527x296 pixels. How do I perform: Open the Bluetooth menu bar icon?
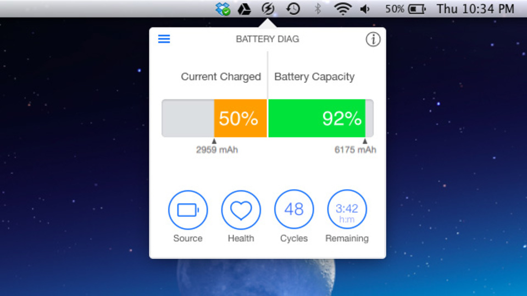[x=318, y=9]
